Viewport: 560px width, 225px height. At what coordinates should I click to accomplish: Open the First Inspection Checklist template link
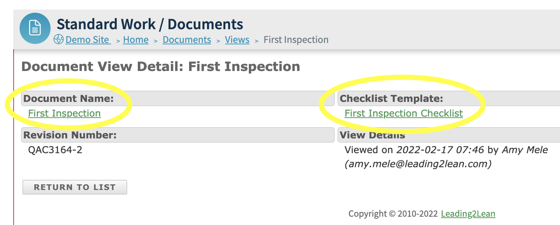click(403, 113)
